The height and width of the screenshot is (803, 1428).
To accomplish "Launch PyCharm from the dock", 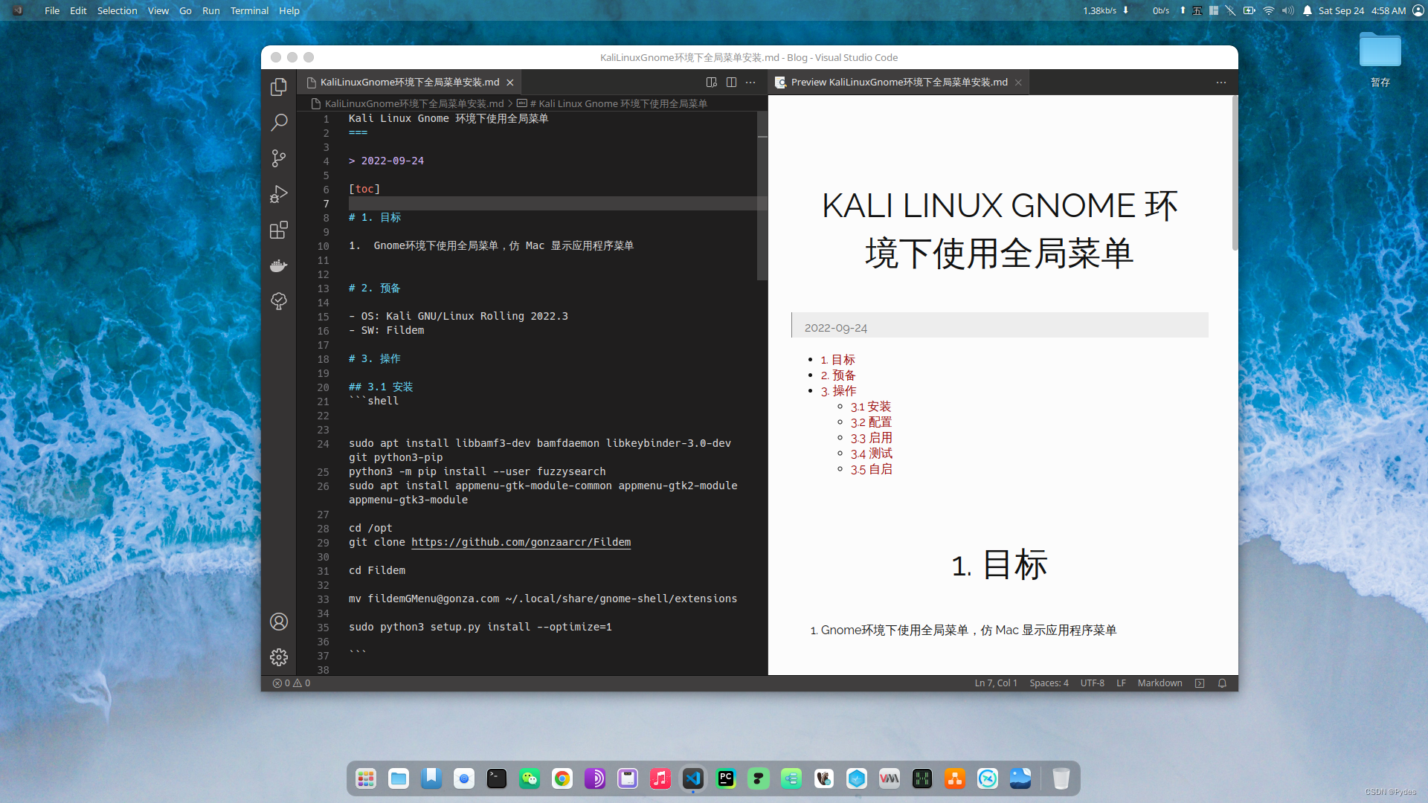I will point(726,778).
